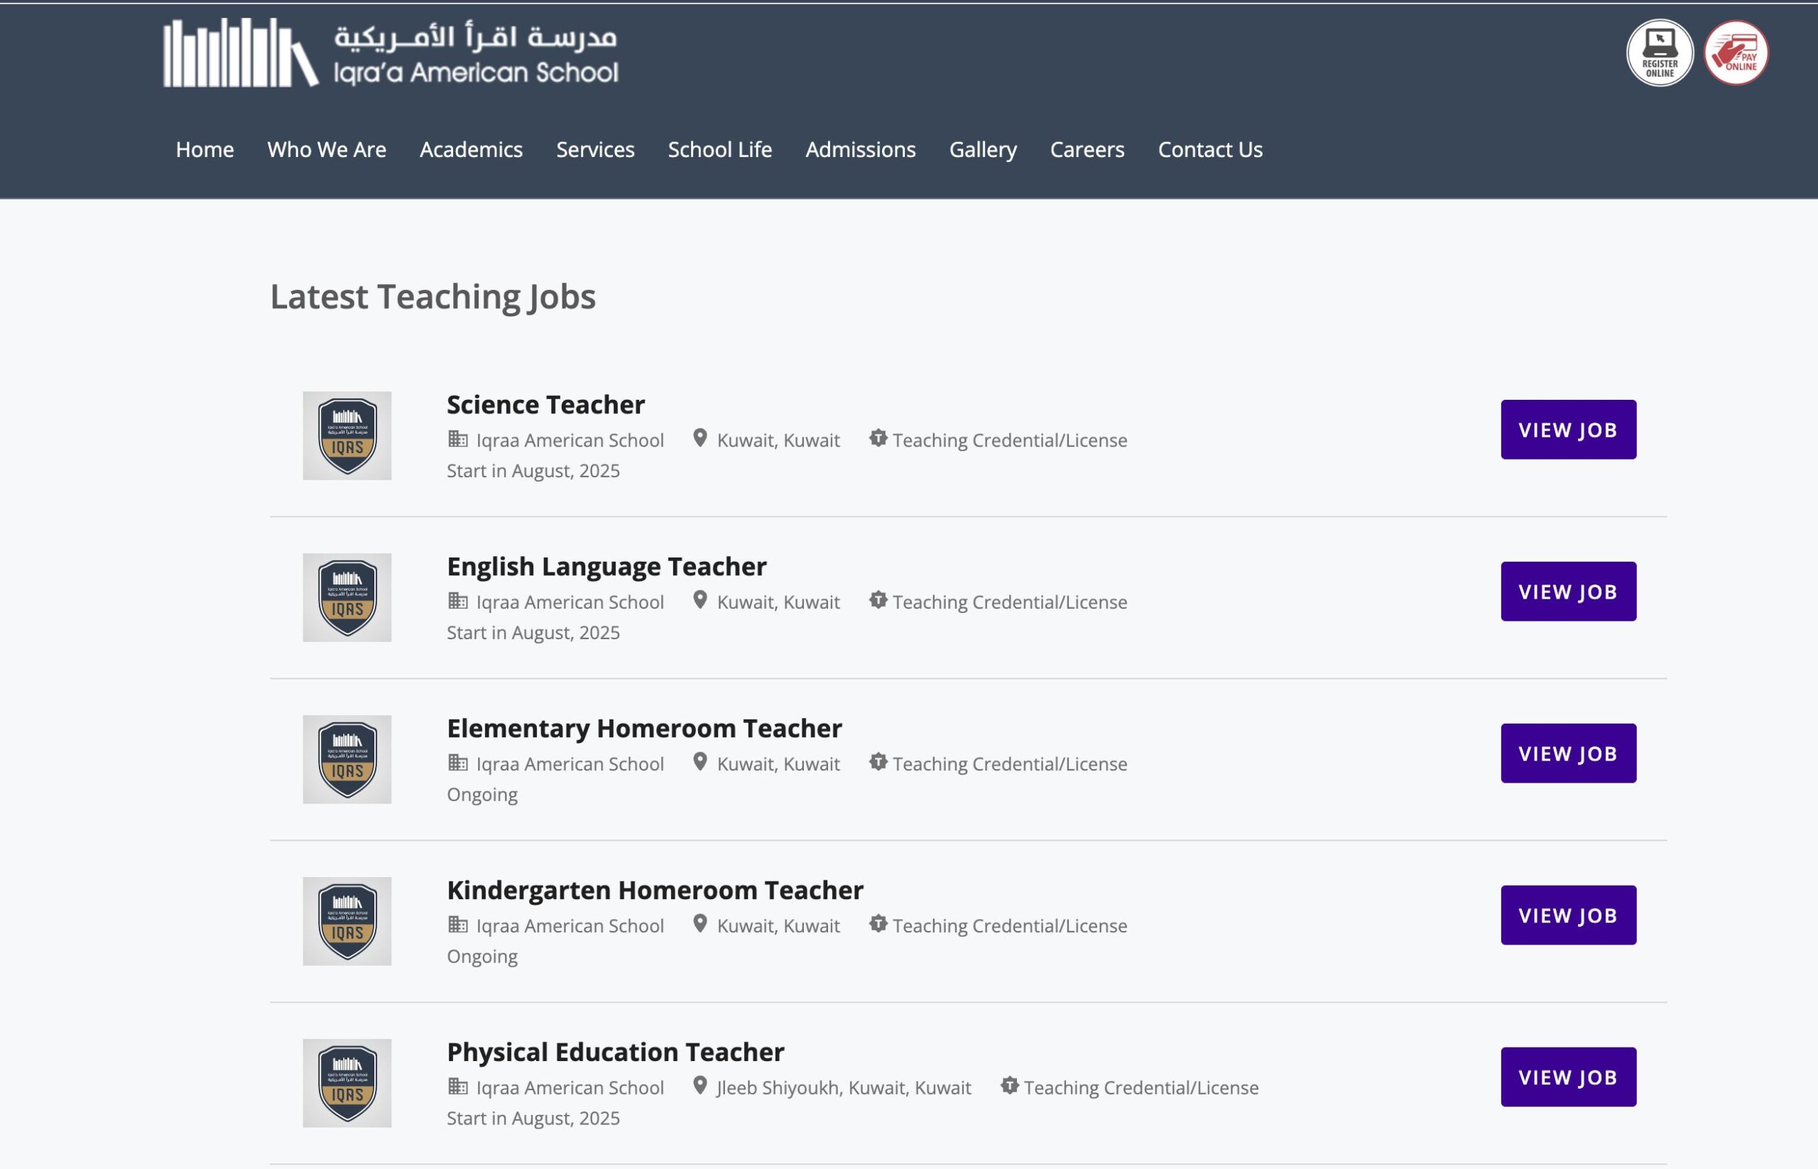Open the Kindergarten Homeroom Teacher title link

[x=655, y=891]
